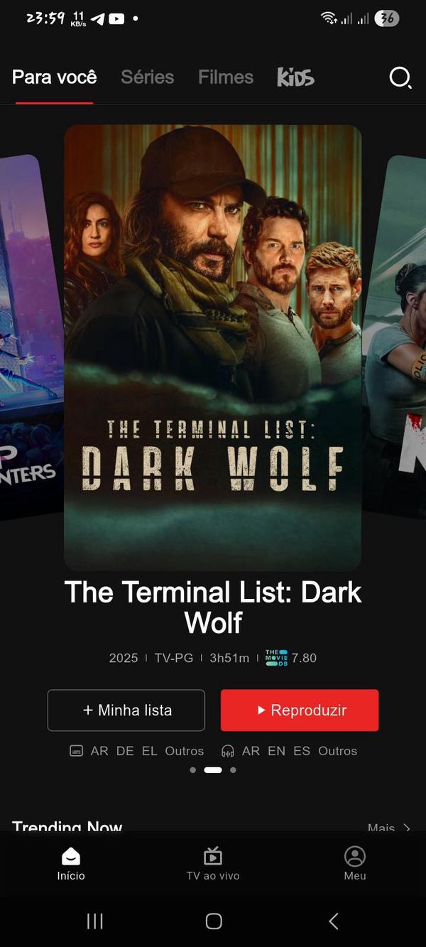Select the Dark Wolf poster thumbnail
The height and width of the screenshot is (947, 426).
pyautogui.click(x=213, y=348)
